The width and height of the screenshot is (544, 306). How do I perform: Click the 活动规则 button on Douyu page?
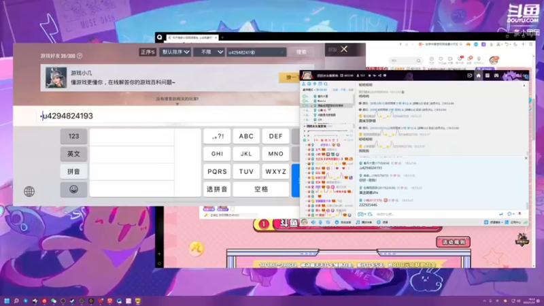point(453,242)
